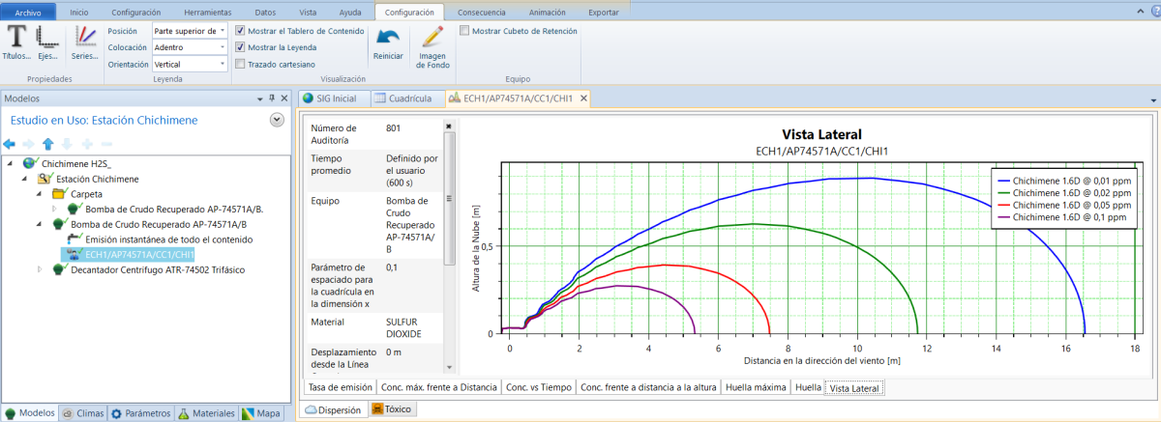Toggle Mostrar la Leyenda checkbox
The image size is (1161, 422).
tap(241, 47)
